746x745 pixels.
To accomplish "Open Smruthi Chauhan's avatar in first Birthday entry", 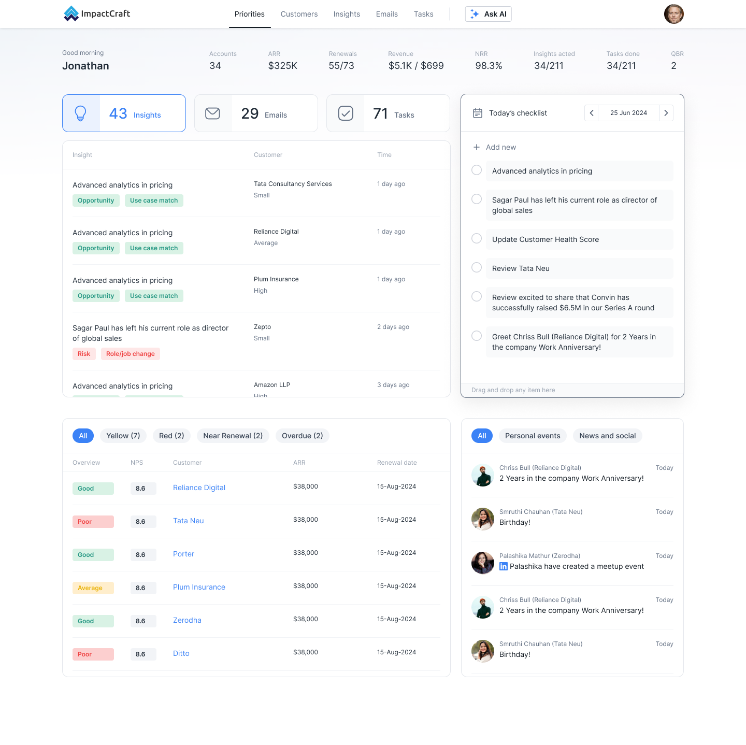I will 483,519.
